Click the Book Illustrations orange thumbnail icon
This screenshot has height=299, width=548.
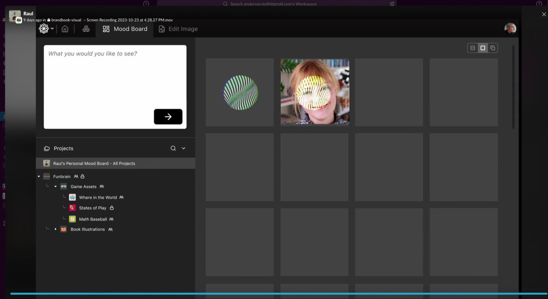(64, 229)
